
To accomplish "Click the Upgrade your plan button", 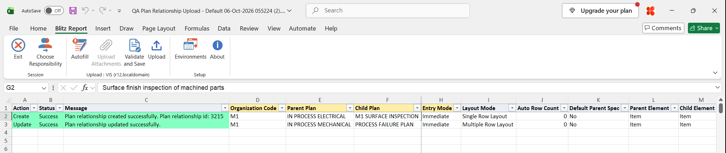I will [600, 11].
